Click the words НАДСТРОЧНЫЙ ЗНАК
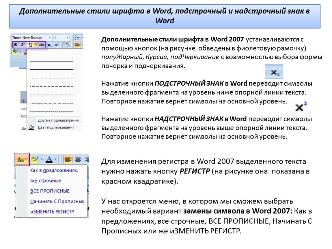332x249 pixels. 189,119
